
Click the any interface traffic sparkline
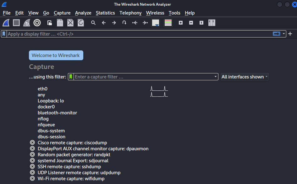coord(159,95)
